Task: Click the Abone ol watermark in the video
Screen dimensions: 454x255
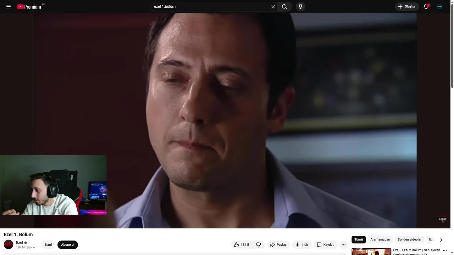Action: click(x=443, y=218)
